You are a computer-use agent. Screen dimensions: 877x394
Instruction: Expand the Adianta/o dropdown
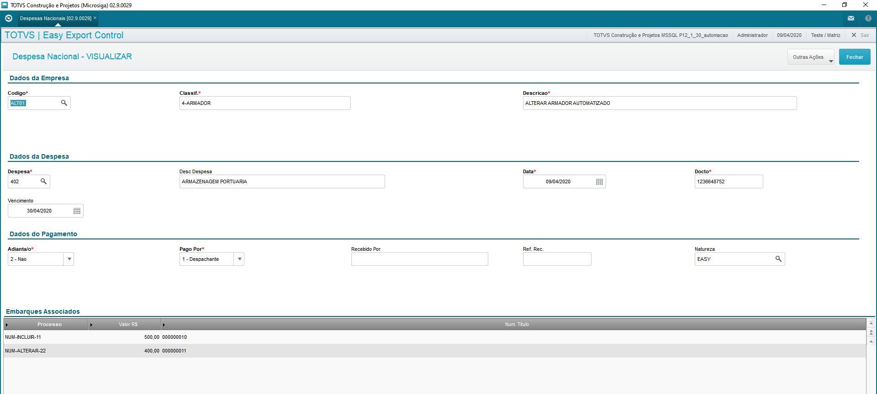pos(69,259)
